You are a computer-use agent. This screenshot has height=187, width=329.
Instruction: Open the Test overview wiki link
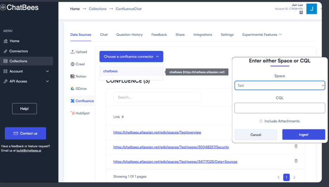[157, 132]
